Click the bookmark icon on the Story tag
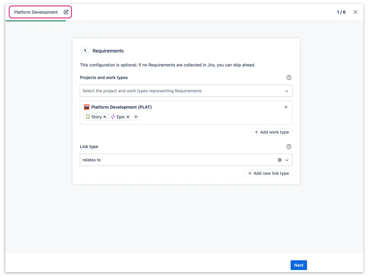The height and width of the screenshot is (277, 369). (88, 117)
